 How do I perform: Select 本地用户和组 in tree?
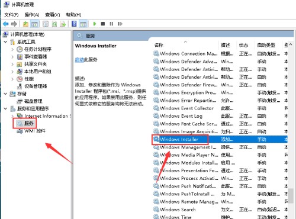tap(38, 72)
